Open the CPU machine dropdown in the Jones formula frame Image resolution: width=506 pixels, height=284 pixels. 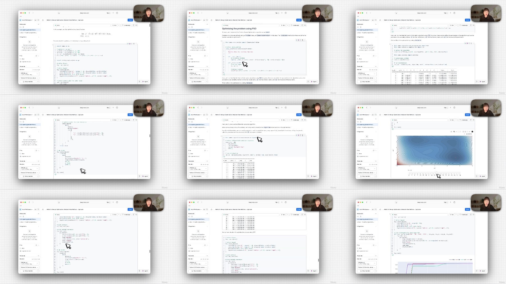(x=29, y=74)
